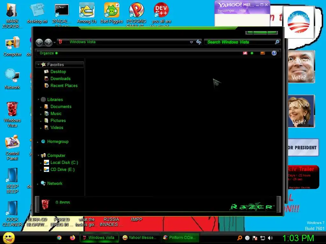Select the DEV C++ desktop icon
Image resolution: width=326 pixels, height=244 pixels.
[x=161, y=15]
